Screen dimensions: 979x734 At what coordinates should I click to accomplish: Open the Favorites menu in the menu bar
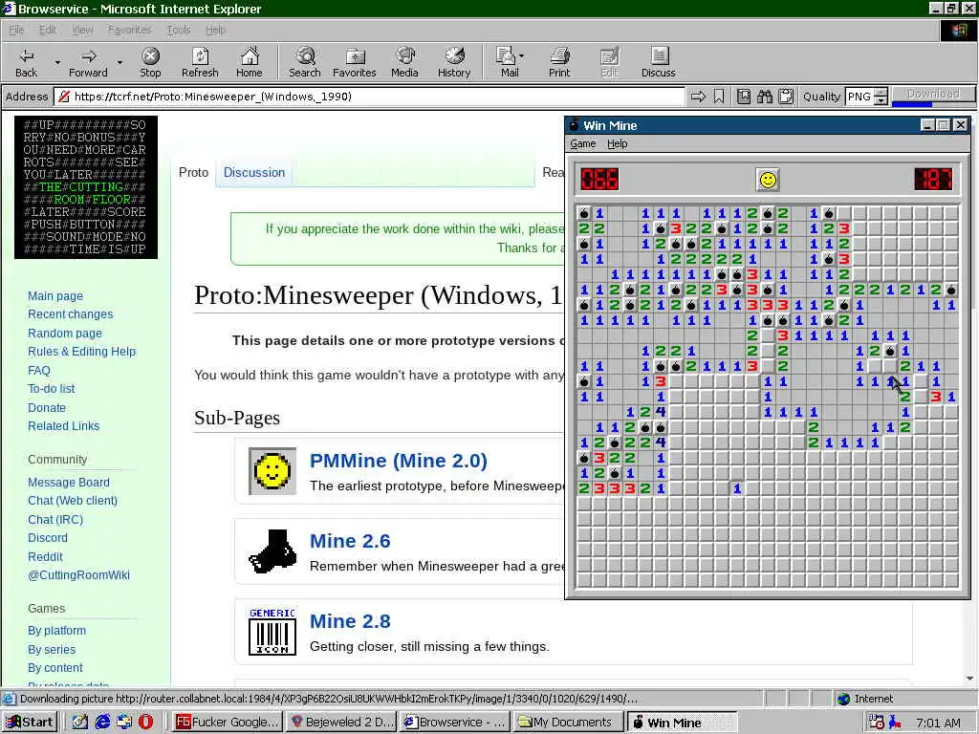(130, 30)
